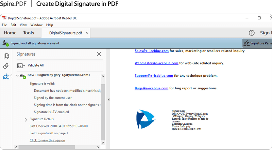Click the horizontal scroll left arrow
Image resolution: width=272 pixels, height=150 pixels.
[16, 147]
